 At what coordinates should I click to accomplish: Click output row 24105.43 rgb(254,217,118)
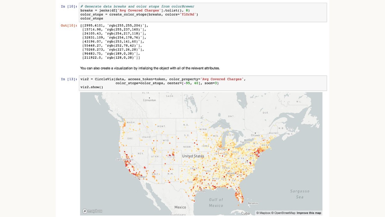(x=115, y=33)
